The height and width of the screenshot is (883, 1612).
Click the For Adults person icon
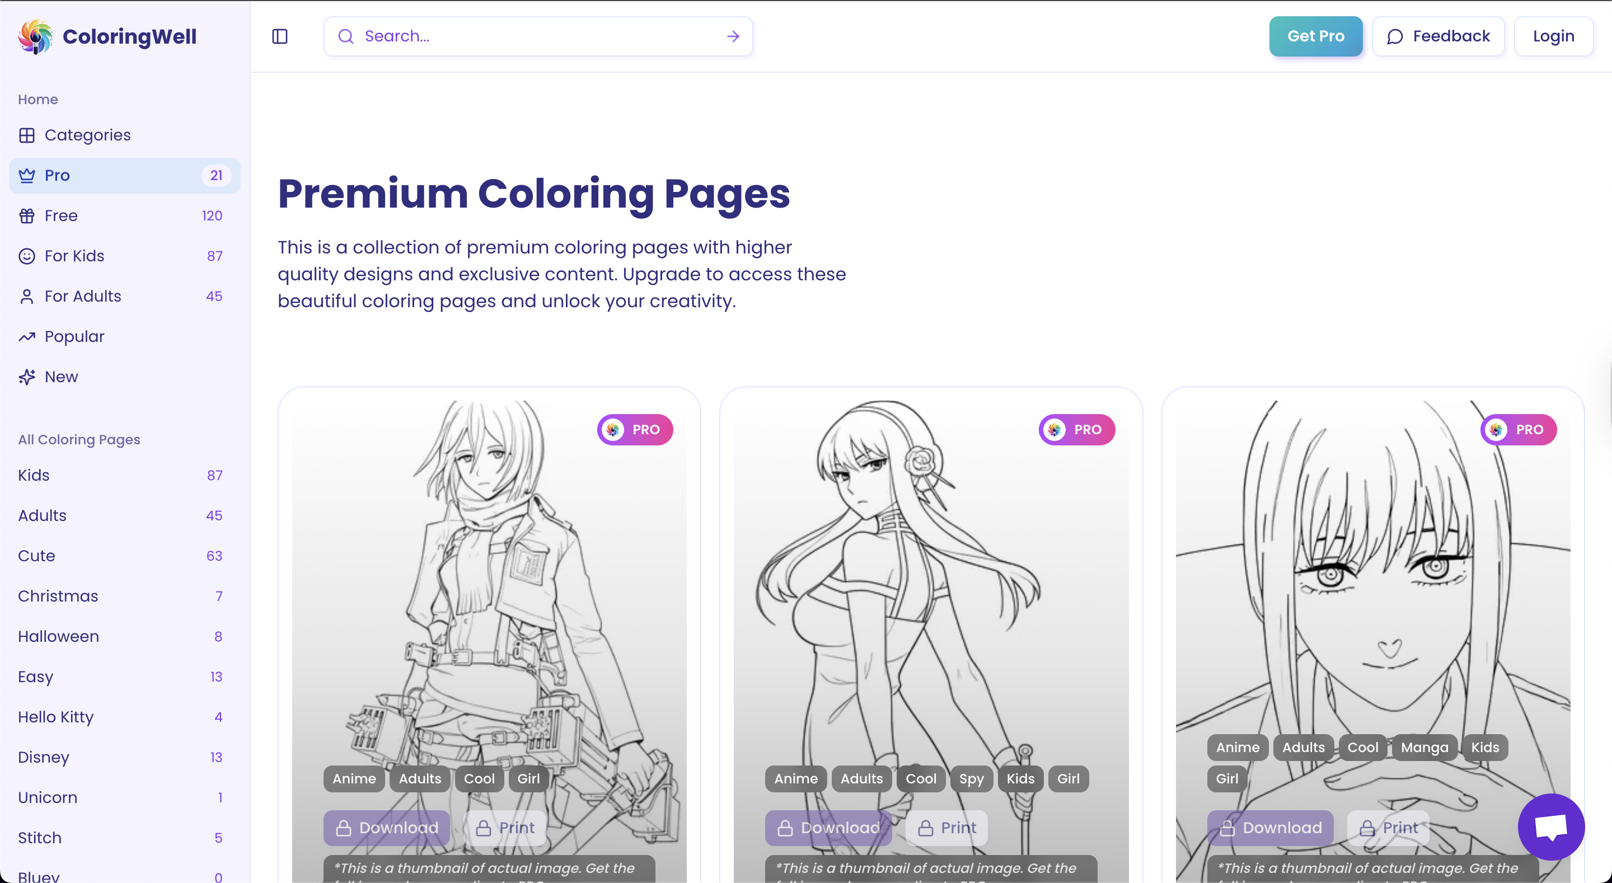[x=27, y=296]
